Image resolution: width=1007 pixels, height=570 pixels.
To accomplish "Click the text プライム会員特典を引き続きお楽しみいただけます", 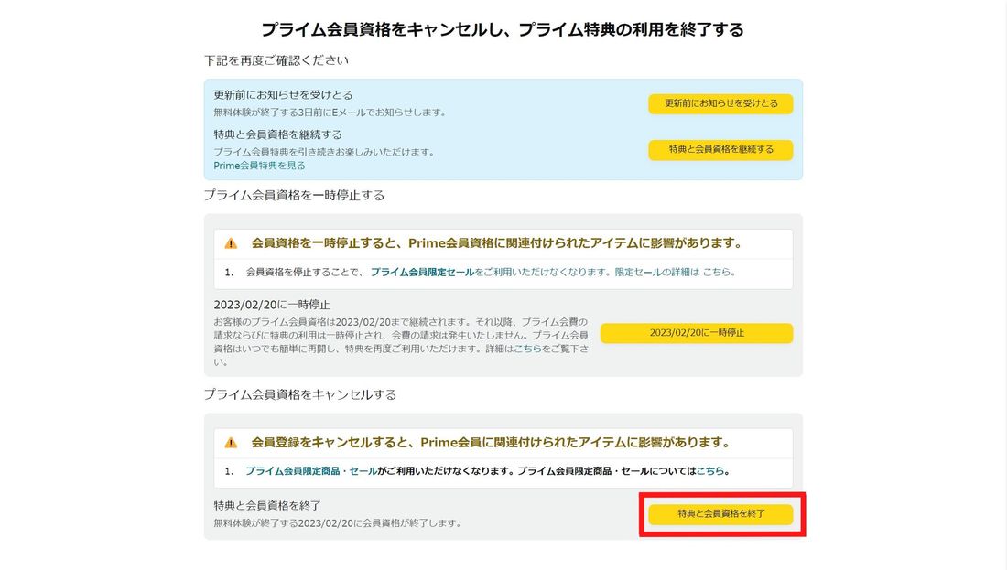I will click(324, 152).
